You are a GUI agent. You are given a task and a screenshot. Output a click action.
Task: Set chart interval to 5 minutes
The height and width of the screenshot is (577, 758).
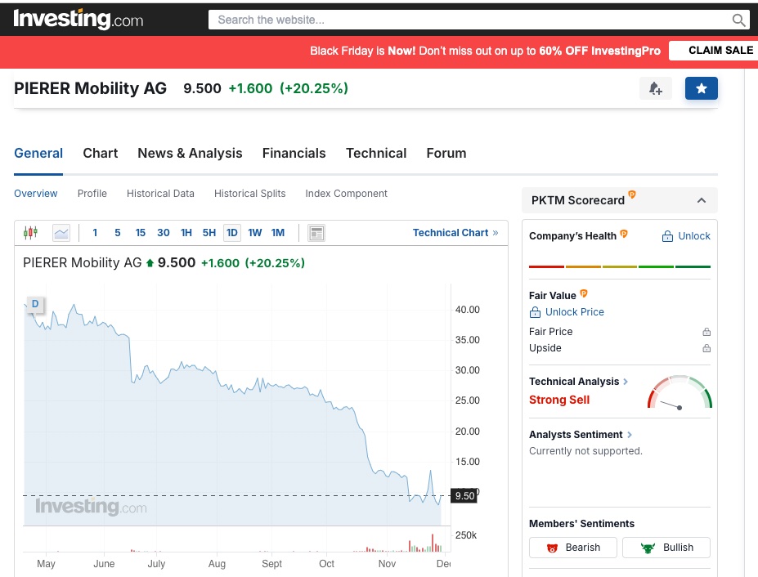tap(118, 233)
